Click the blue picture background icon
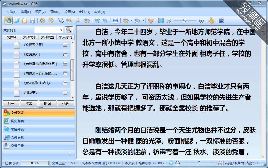 [x=115, y=21]
